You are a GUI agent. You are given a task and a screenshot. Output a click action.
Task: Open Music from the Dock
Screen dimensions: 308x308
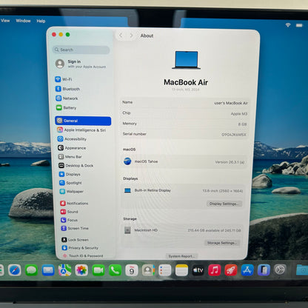pos(215,270)
